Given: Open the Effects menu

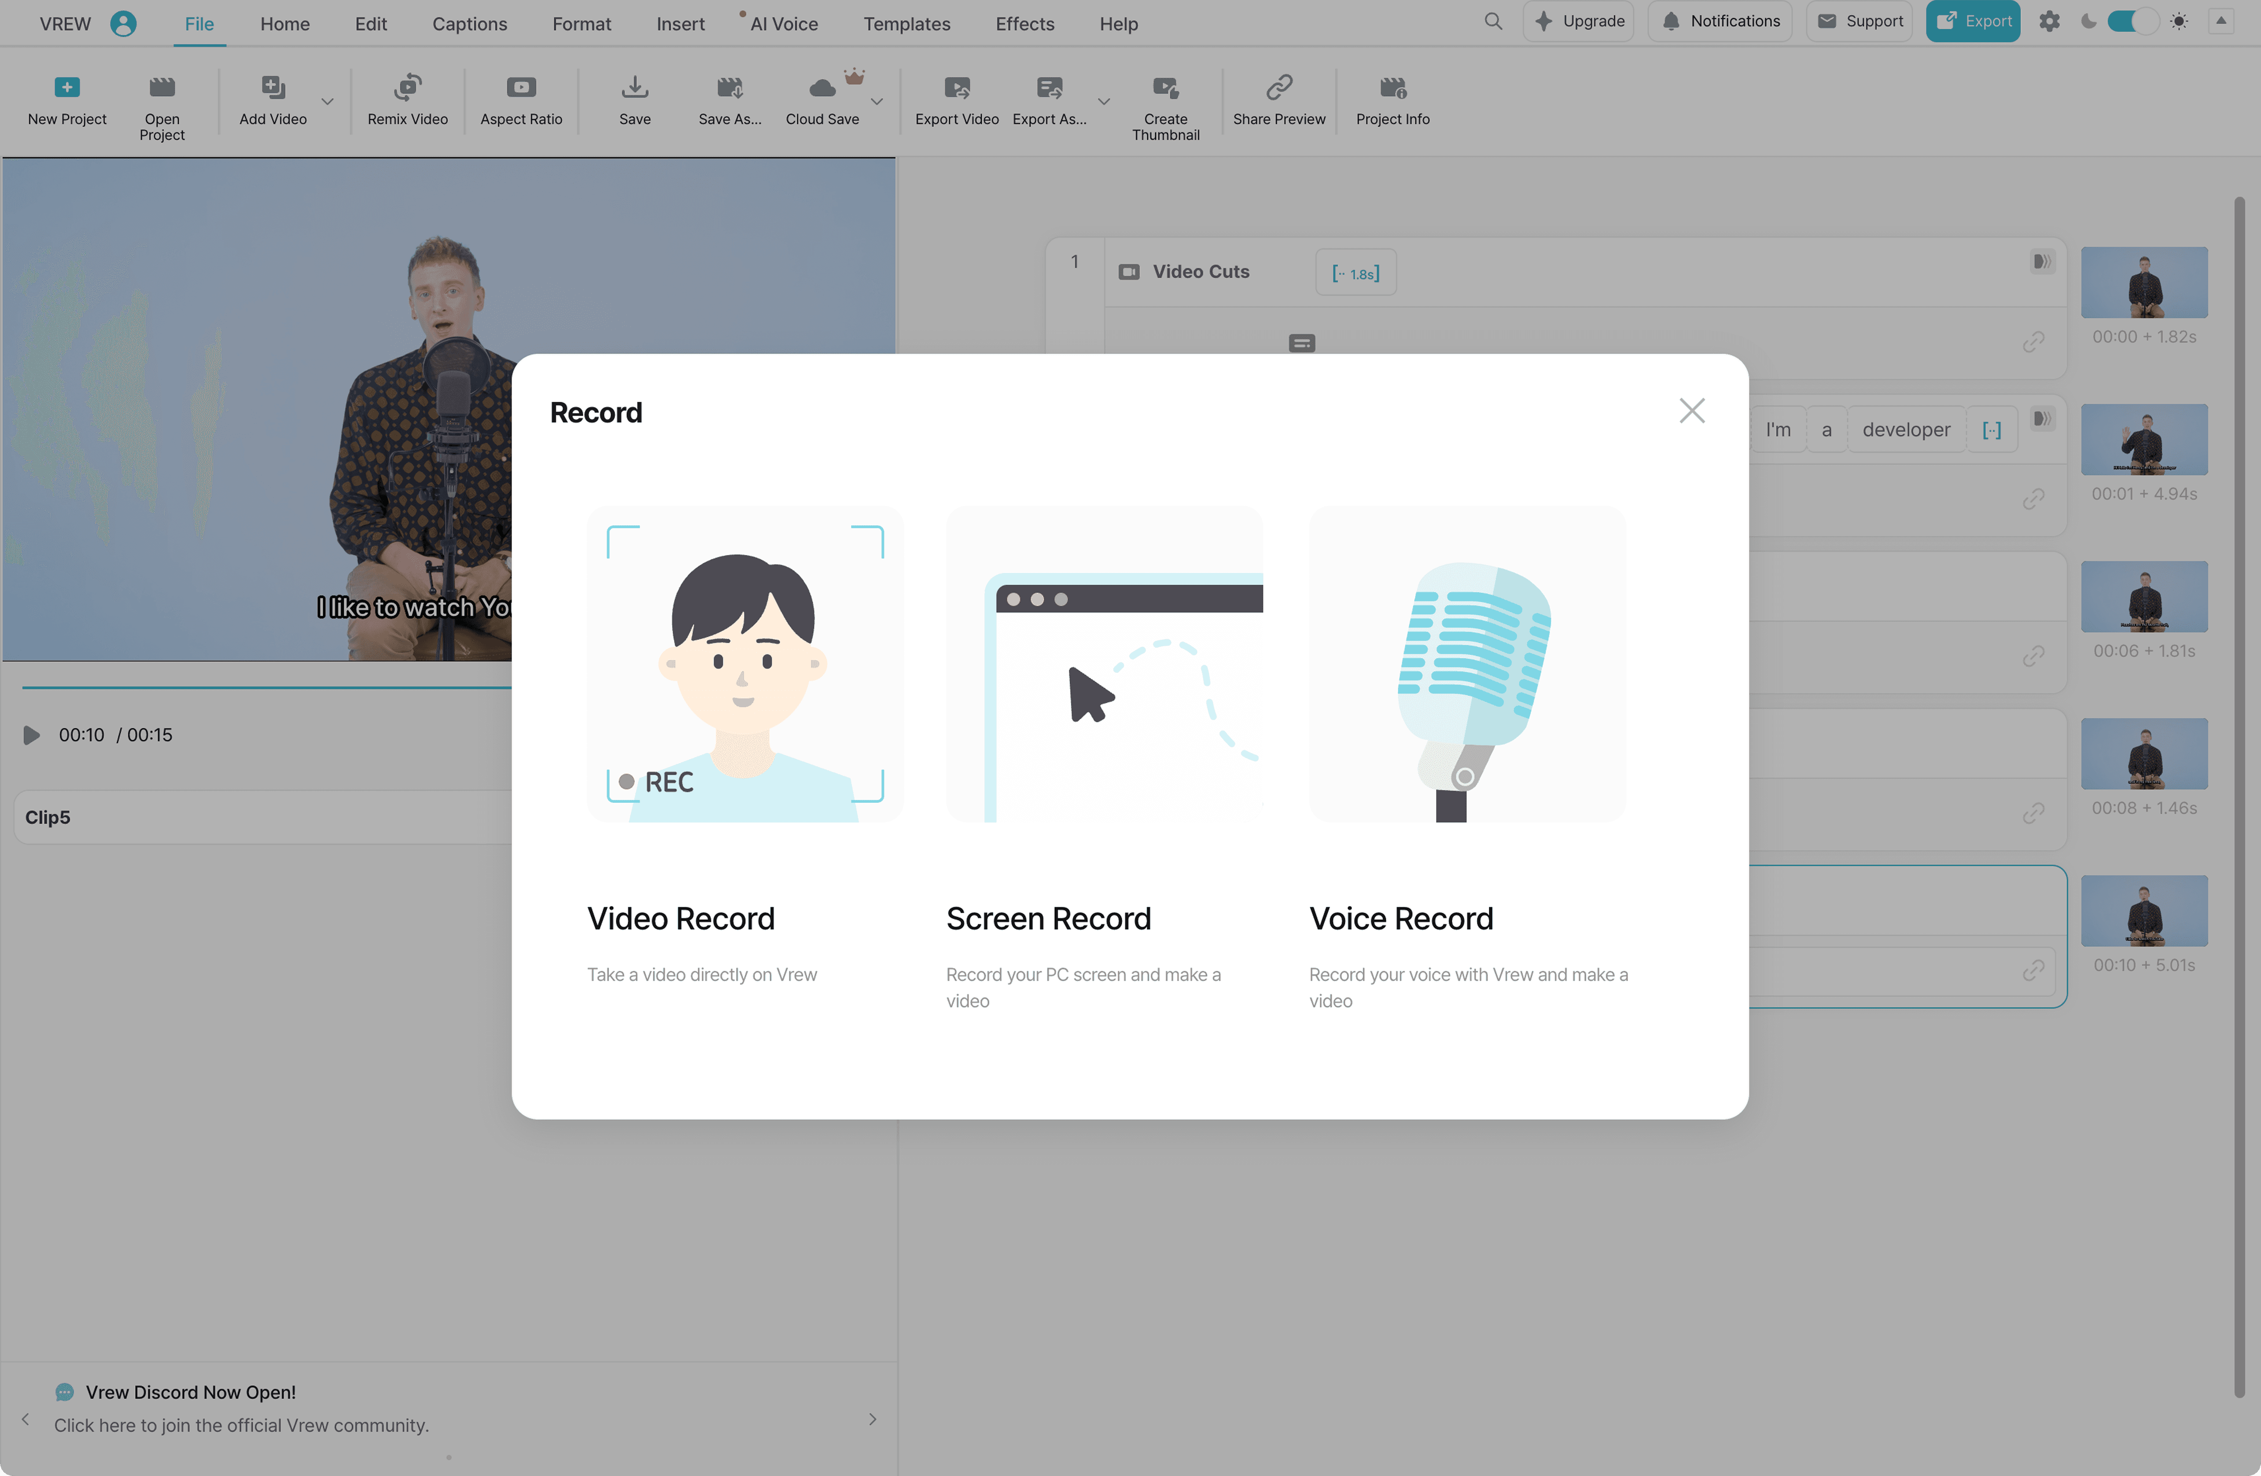Looking at the screenshot, I should point(1024,24).
